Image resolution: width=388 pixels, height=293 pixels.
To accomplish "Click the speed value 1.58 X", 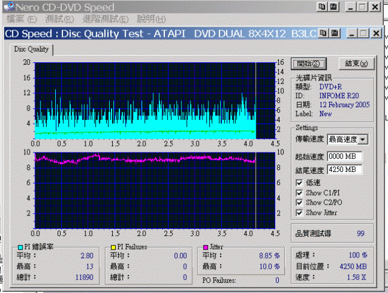I will pos(356,277).
